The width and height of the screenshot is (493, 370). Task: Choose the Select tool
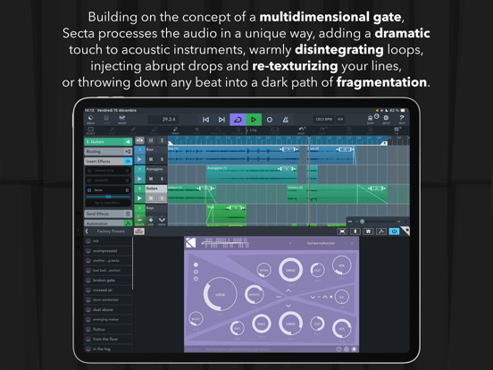click(x=90, y=130)
